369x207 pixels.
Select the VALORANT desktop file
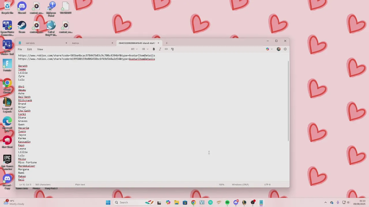[x=65, y=8]
